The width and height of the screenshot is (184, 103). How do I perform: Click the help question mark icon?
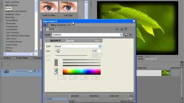(126, 29)
